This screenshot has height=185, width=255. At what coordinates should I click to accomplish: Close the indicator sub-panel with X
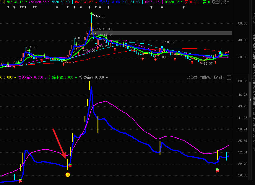tap(229, 78)
